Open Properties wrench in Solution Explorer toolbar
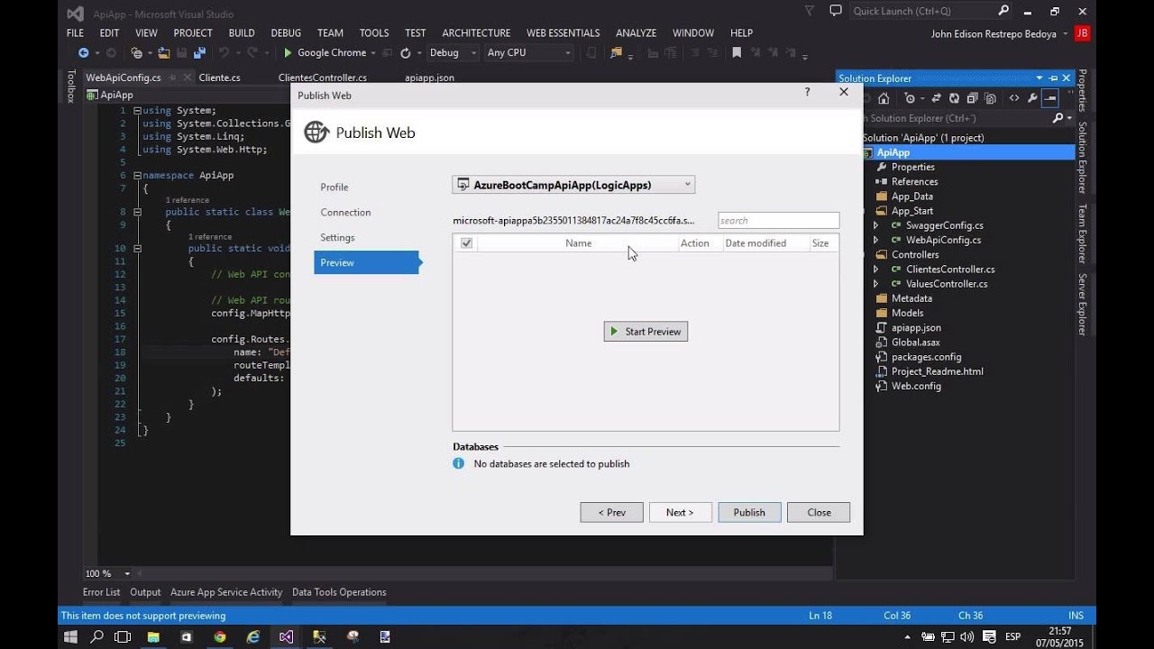The height and width of the screenshot is (649, 1154). 1033,98
